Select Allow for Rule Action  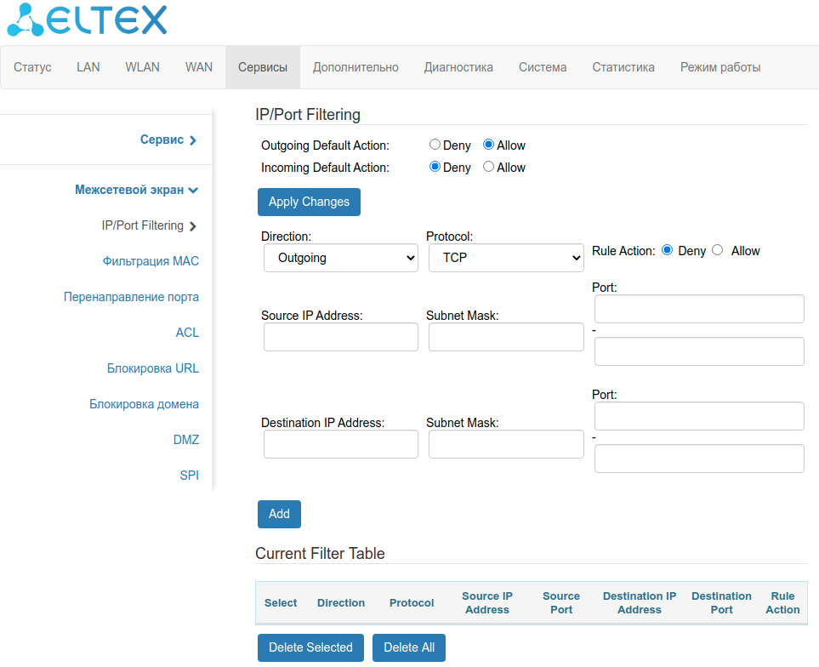click(x=717, y=250)
